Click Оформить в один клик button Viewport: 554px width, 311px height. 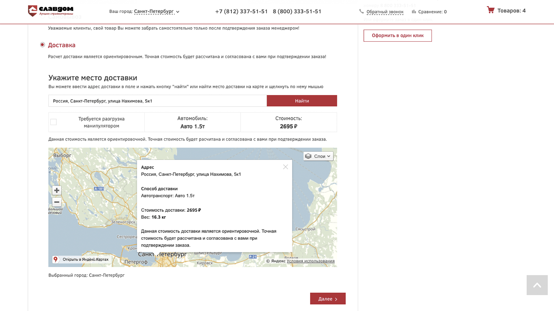[397, 36]
